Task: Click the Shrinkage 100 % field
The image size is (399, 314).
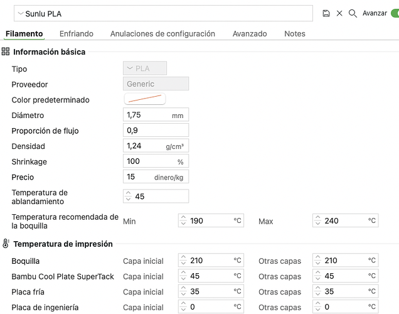Action: coord(156,161)
